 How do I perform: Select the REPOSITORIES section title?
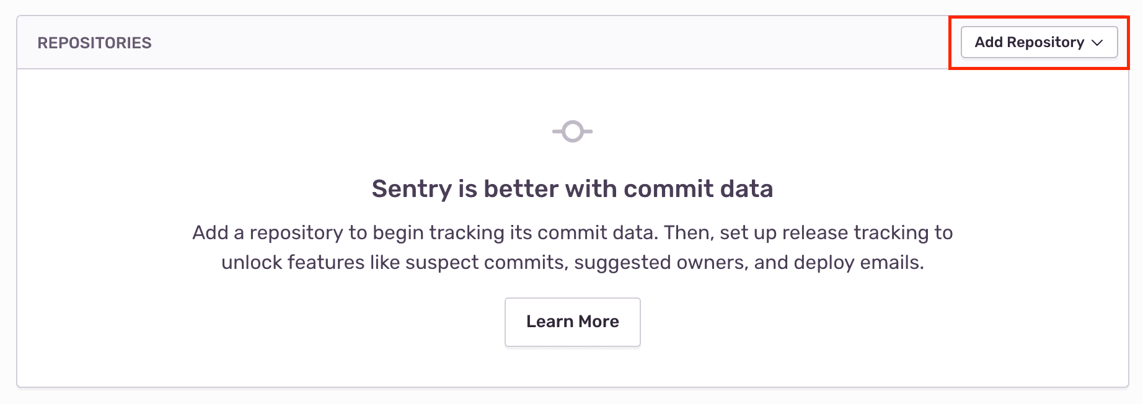95,42
